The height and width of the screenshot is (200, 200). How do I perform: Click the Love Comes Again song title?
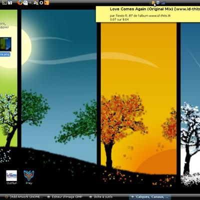coord(155,9)
